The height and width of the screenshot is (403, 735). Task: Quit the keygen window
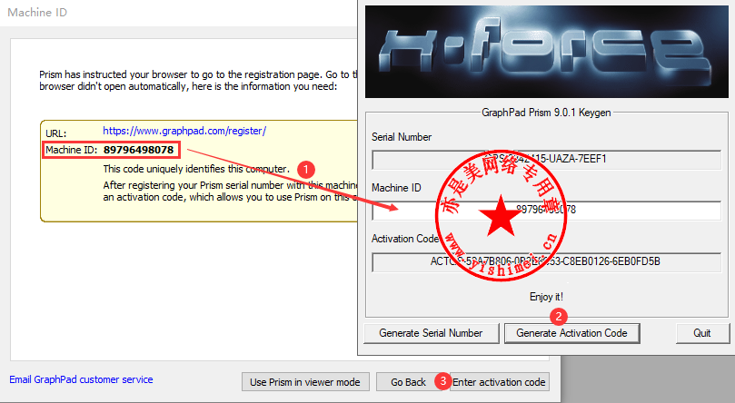click(x=702, y=333)
